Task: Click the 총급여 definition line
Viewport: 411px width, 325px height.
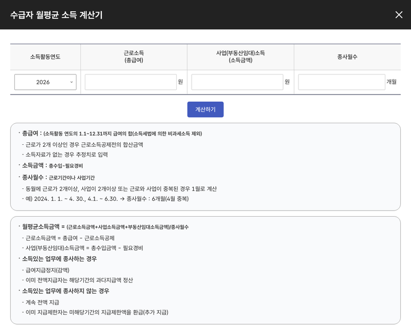Action: 110,133
